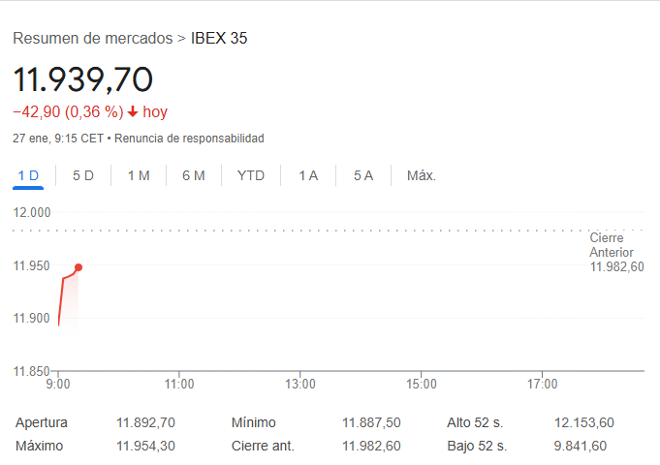Click the red current-price dot on chart
660x465 pixels.
click(x=79, y=267)
